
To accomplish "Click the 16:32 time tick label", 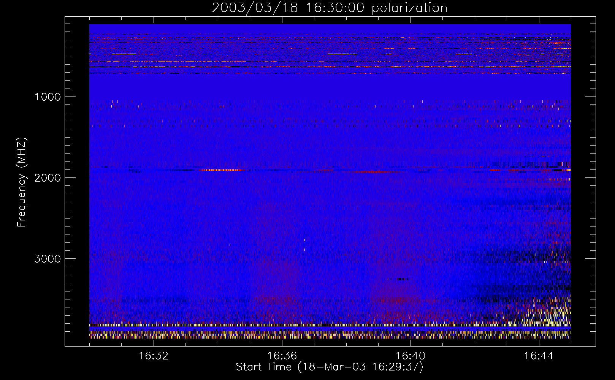I will [x=154, y=356].
